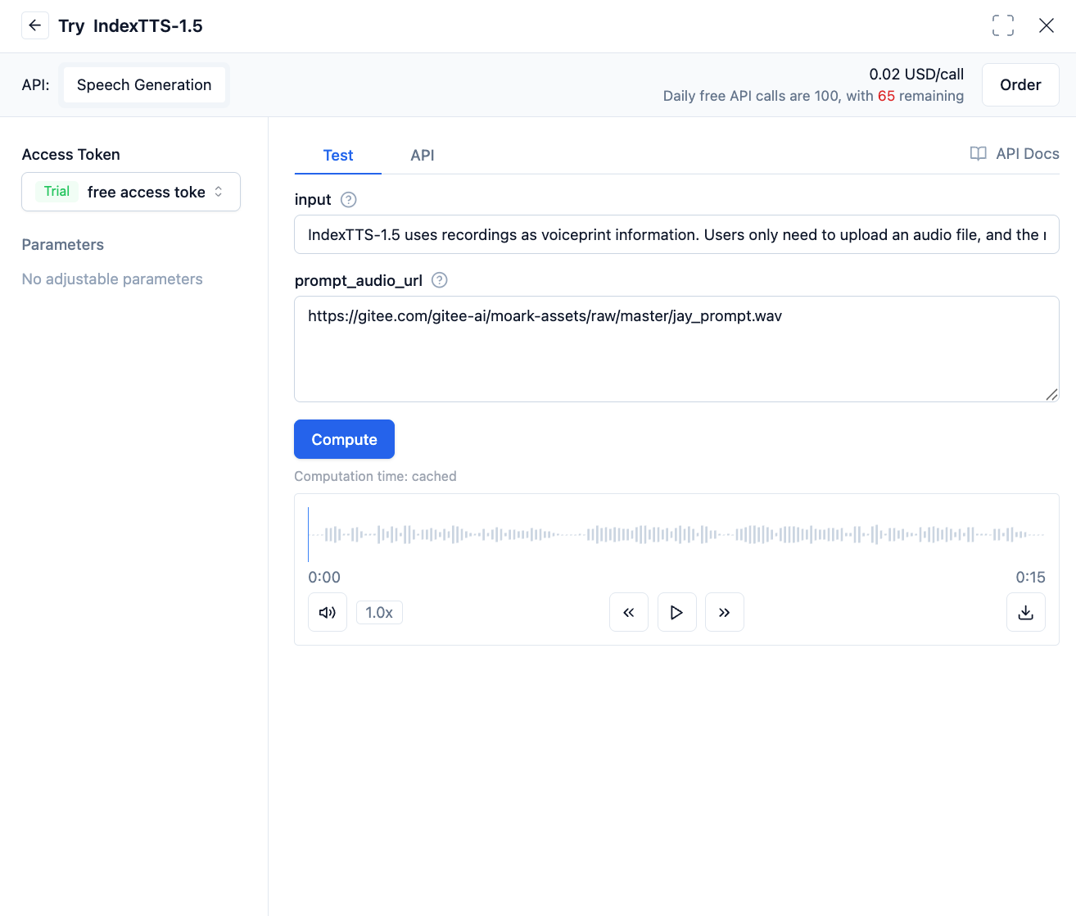Mute audio with the volume icon
This screenshot has width=1076, height=916.
[x=328, y=612]
